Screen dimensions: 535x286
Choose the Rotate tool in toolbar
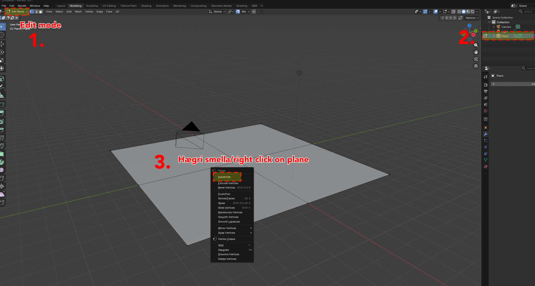[2, 52]
